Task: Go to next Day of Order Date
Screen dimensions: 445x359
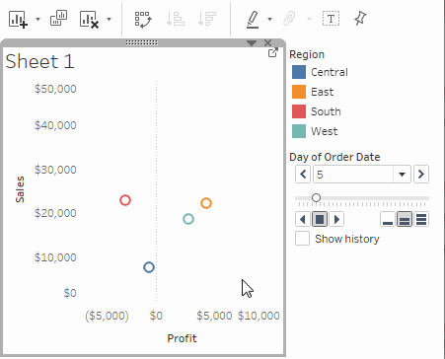Action: (x=421, y=175)
